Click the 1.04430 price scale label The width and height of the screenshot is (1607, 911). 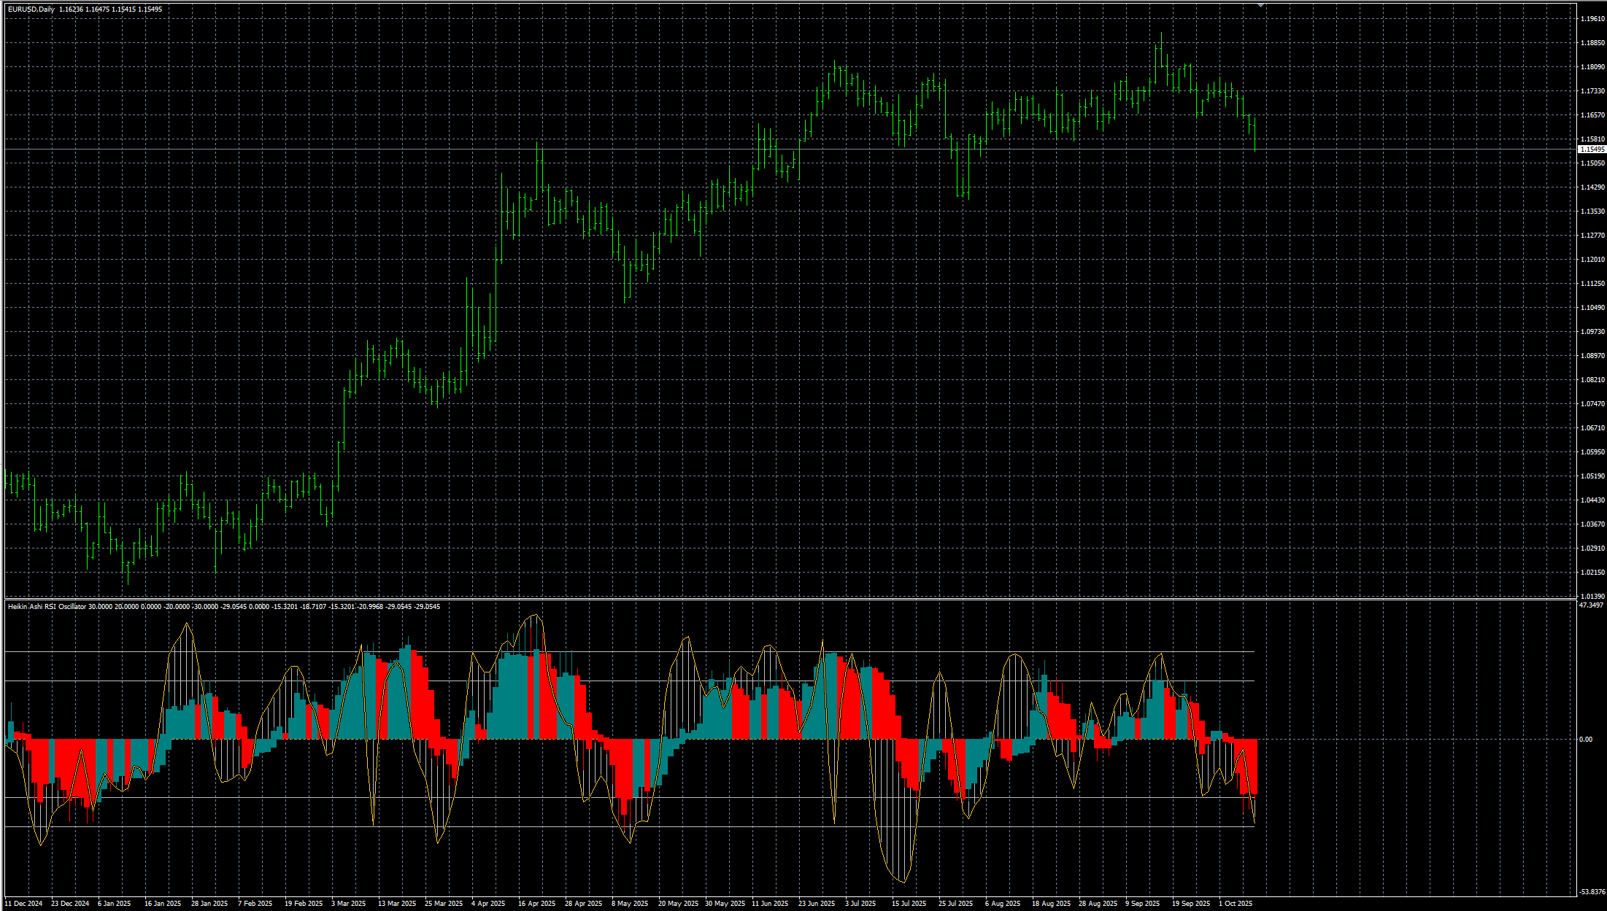(x=1592, y=500)
